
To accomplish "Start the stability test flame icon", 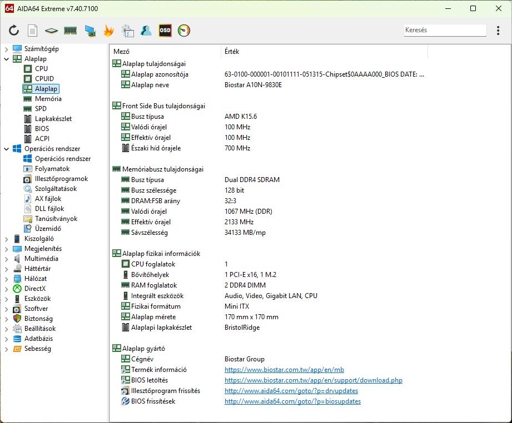I will coord(108,31).
